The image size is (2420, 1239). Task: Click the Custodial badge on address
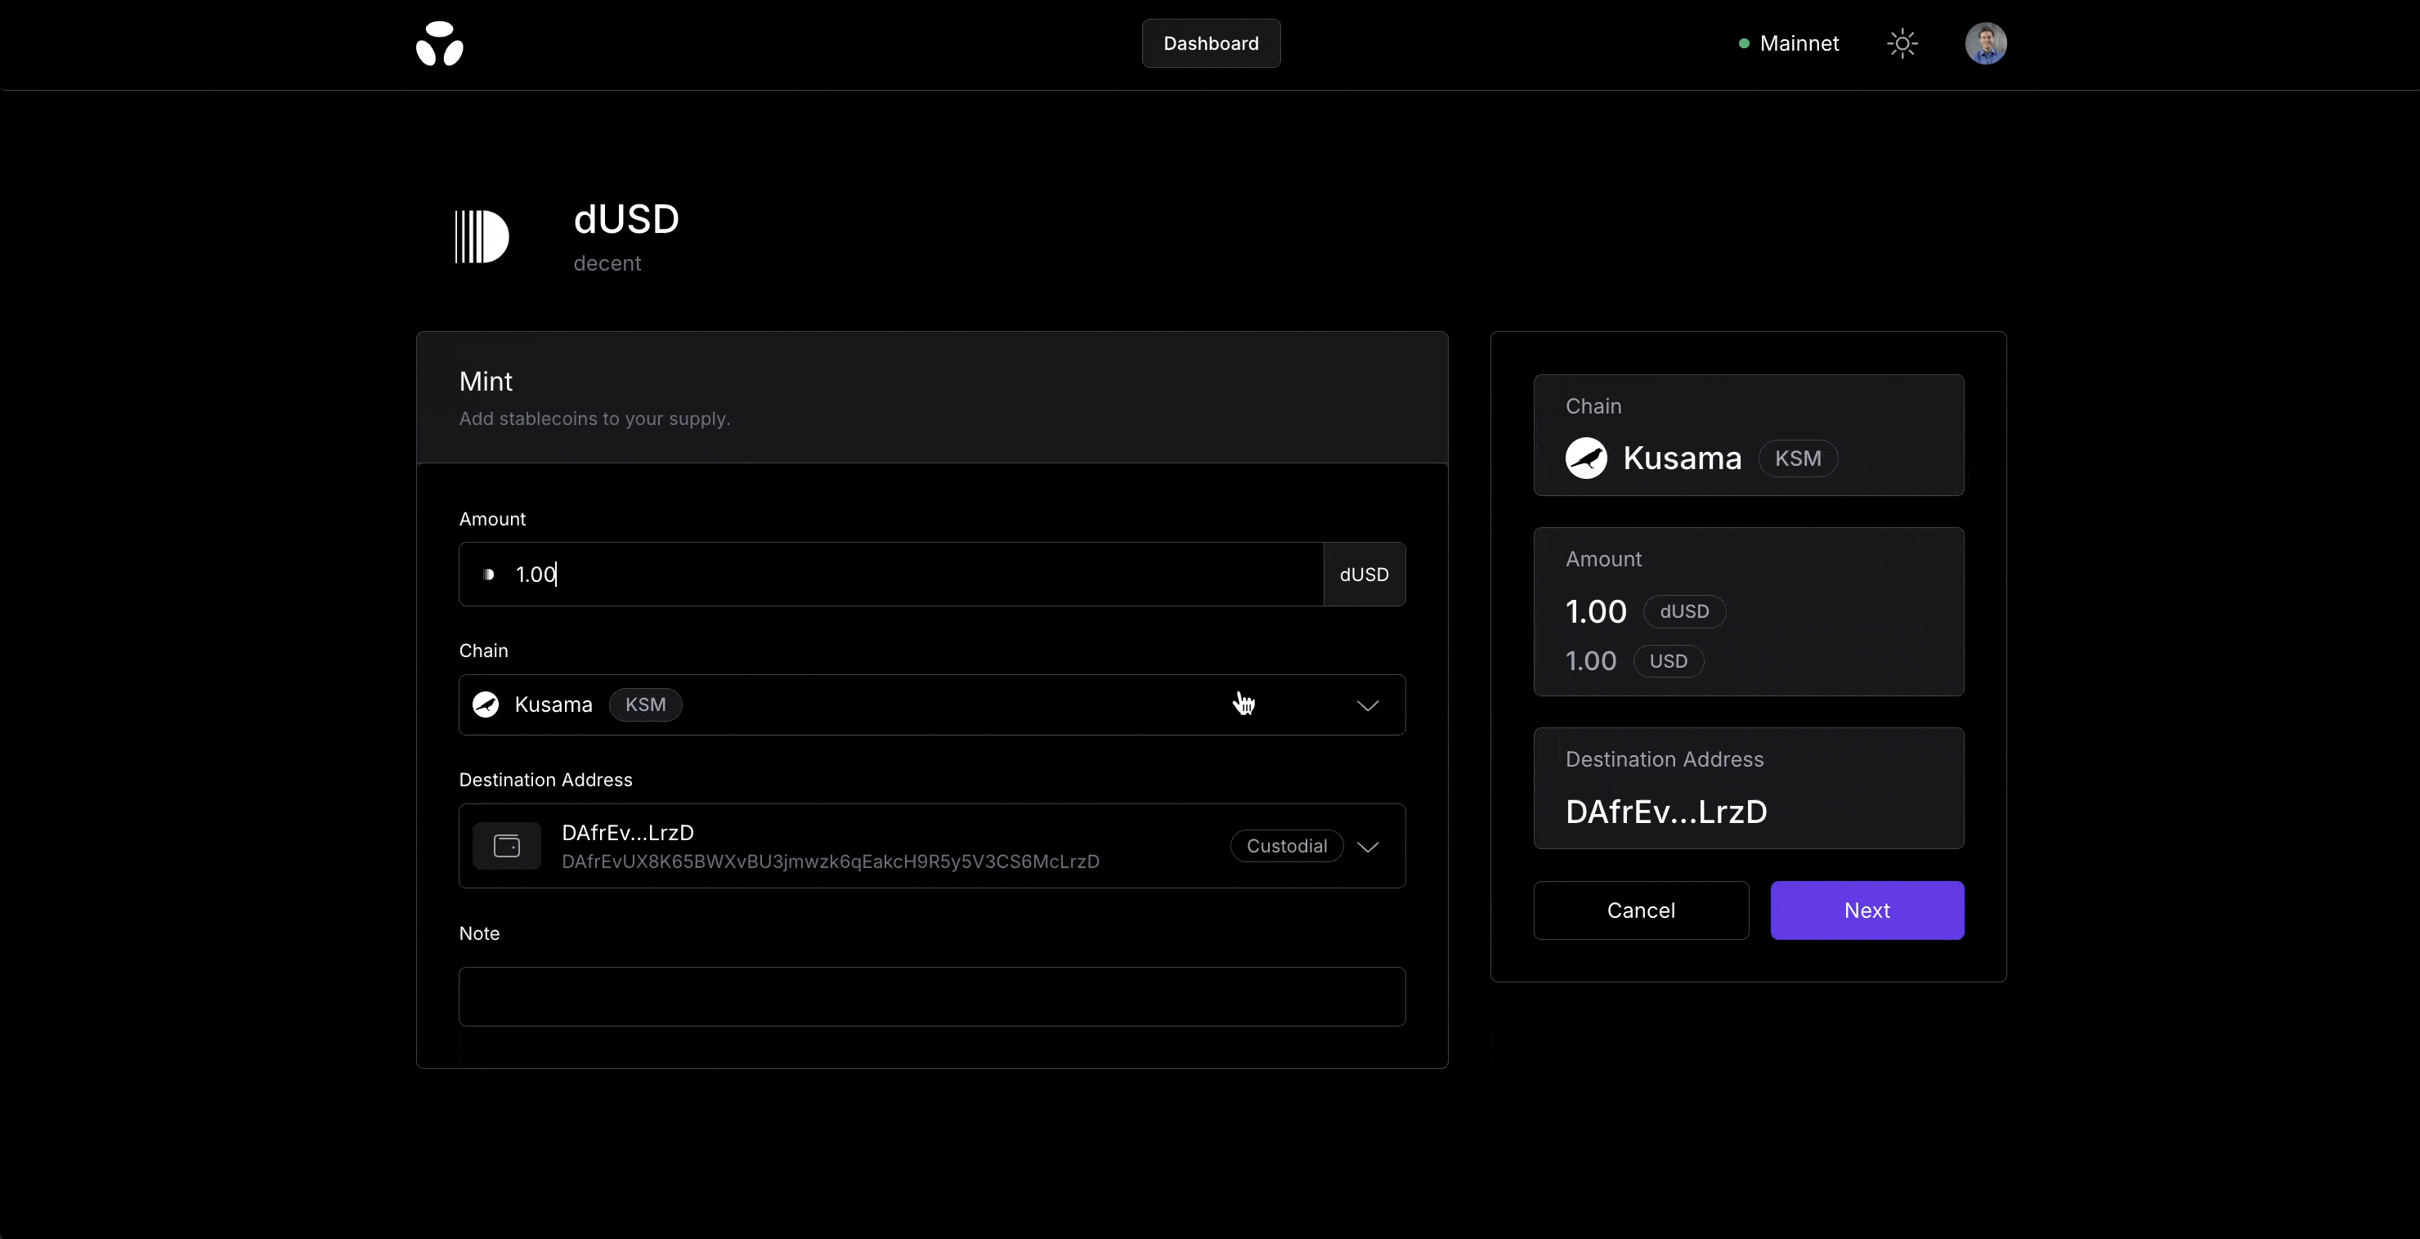tap(1286, 845)
